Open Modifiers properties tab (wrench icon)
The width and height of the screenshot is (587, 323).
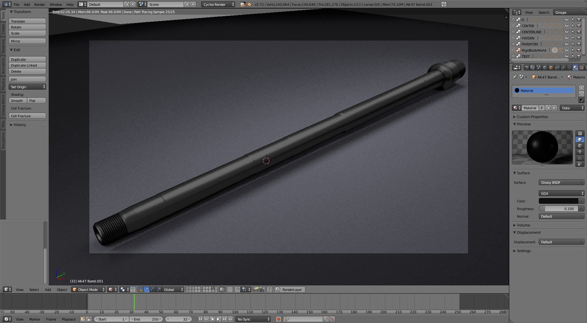pyautogui.click(x=563, y=67)
